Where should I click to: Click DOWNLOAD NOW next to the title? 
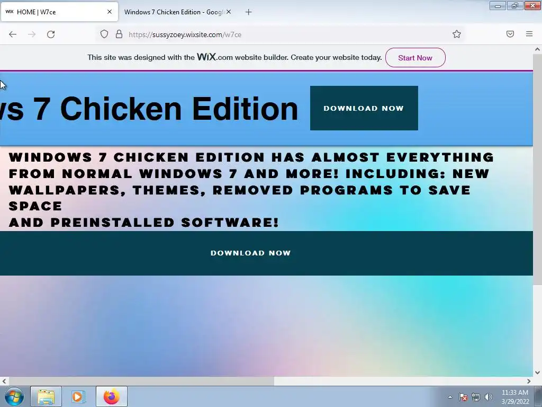click(364, 108)
